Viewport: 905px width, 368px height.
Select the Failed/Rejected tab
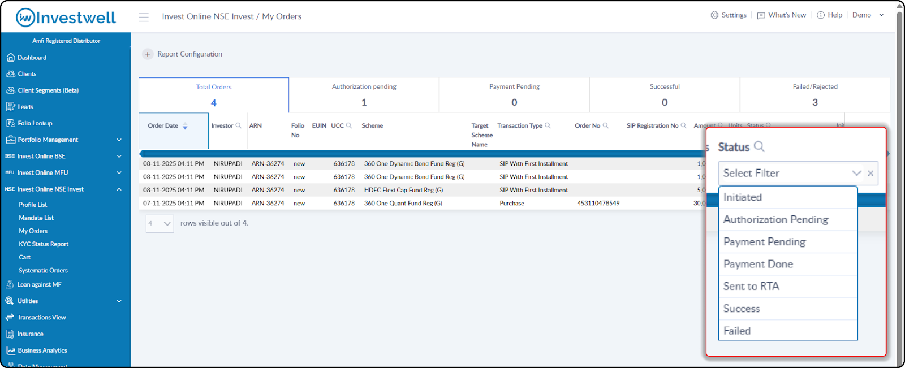click(x=815, y=95)
